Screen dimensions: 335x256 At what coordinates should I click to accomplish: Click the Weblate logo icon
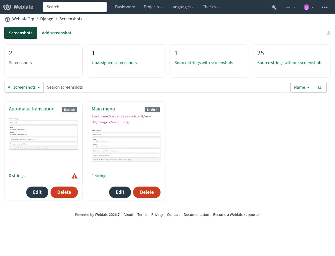tap(7, 7)
